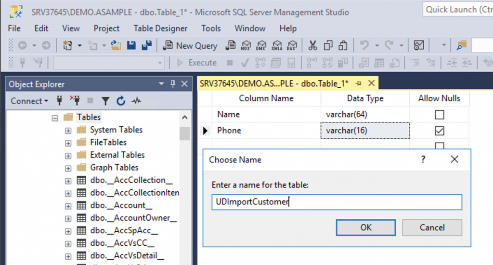This screenshot has height=265, width=493.
Task: Undo the last action
Action: click(364, 46)
